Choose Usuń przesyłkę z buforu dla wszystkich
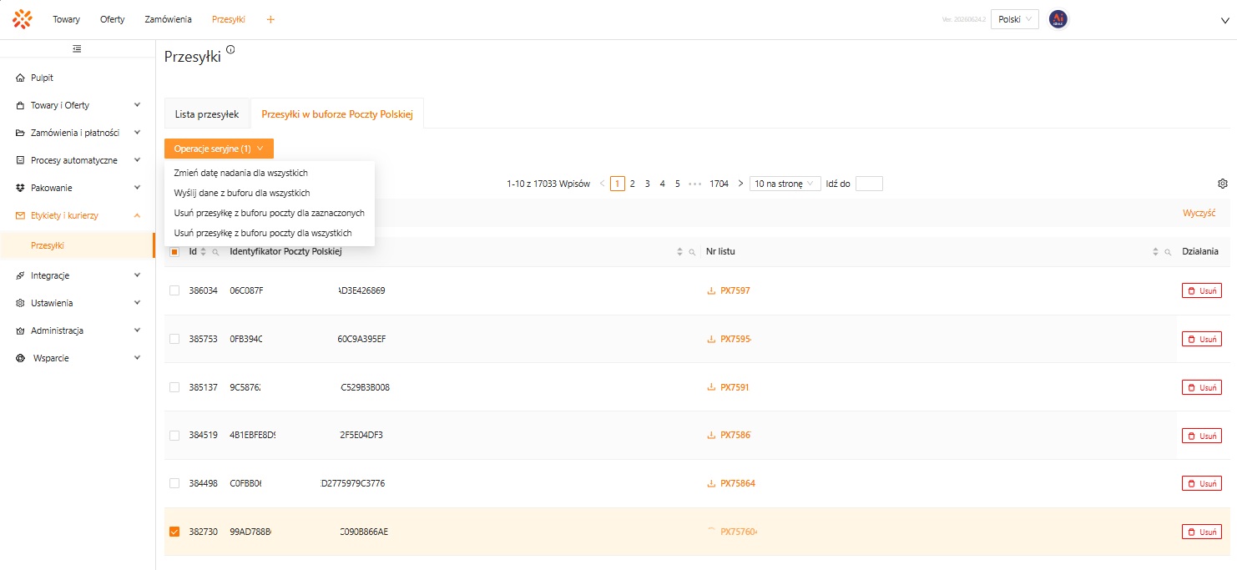Image resolution: width=1237 pixels, height=570 pixels. pos(270,233)
